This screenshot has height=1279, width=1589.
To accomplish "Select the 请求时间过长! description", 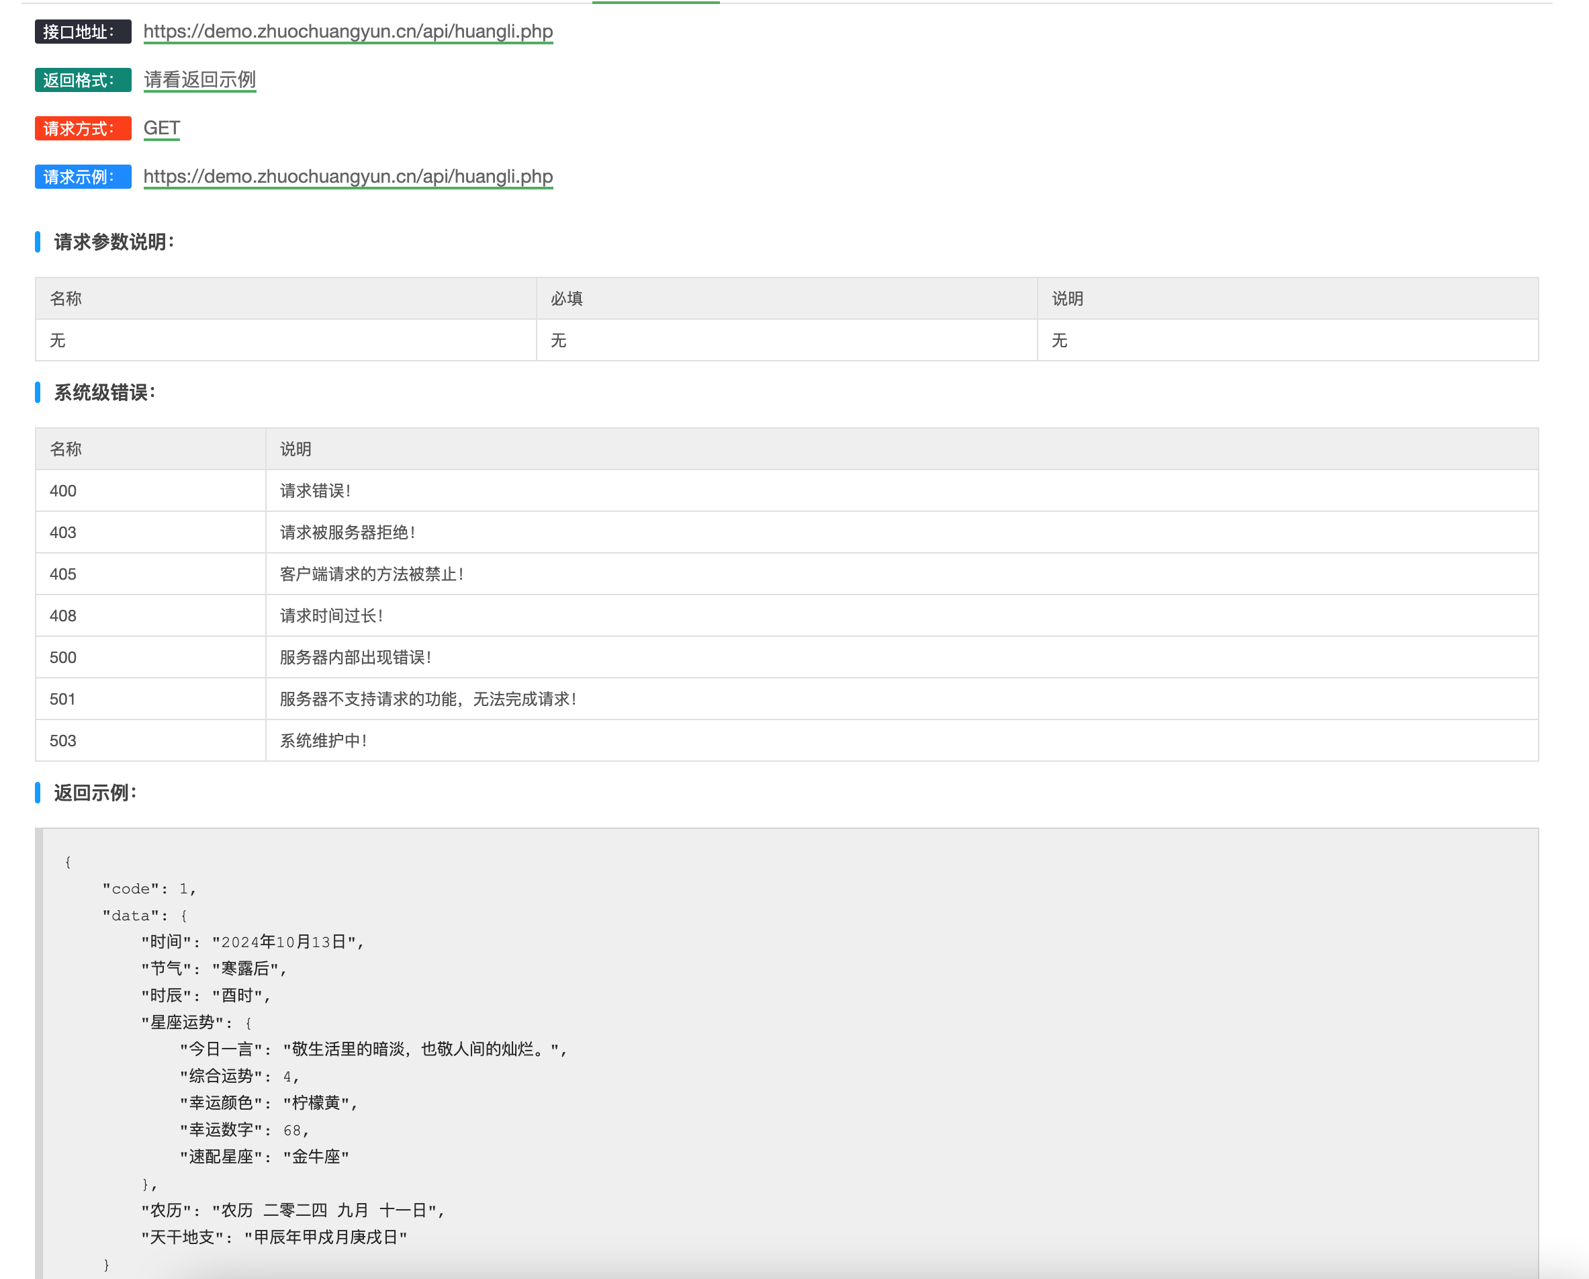I will point(332,615).
